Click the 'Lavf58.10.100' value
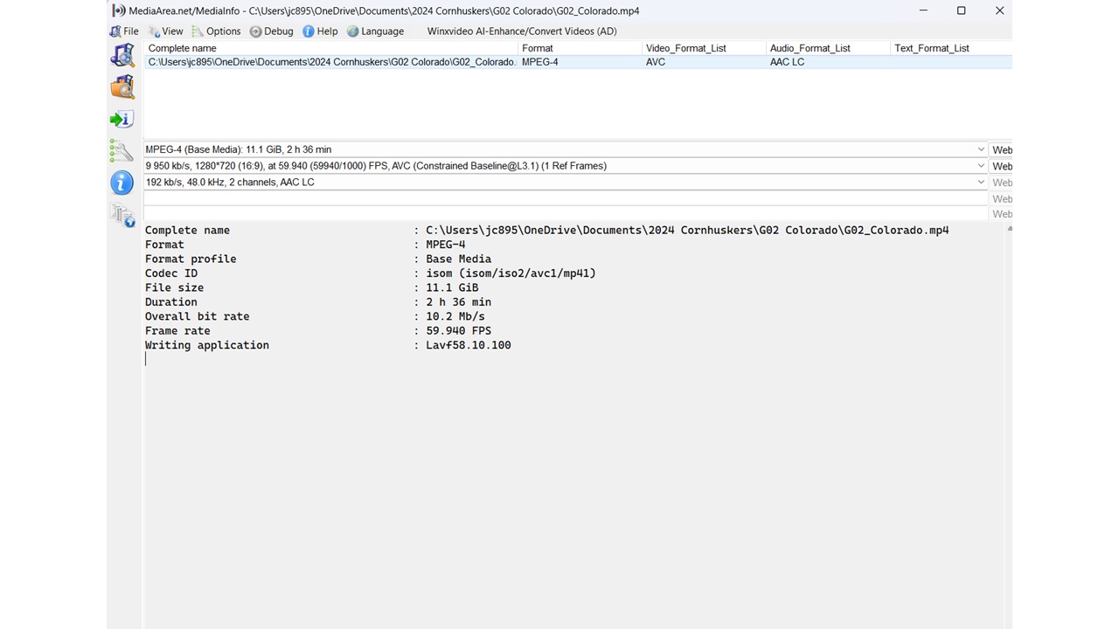The image size is (1119, 629). (x=469, y=345)
